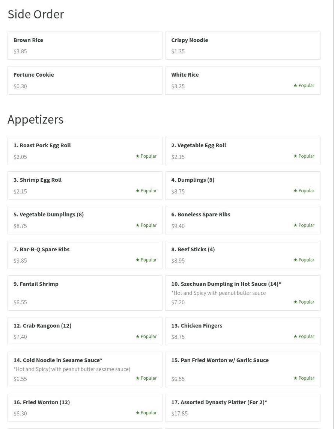Choose the Fortune Cookie item

coord(85,80)
